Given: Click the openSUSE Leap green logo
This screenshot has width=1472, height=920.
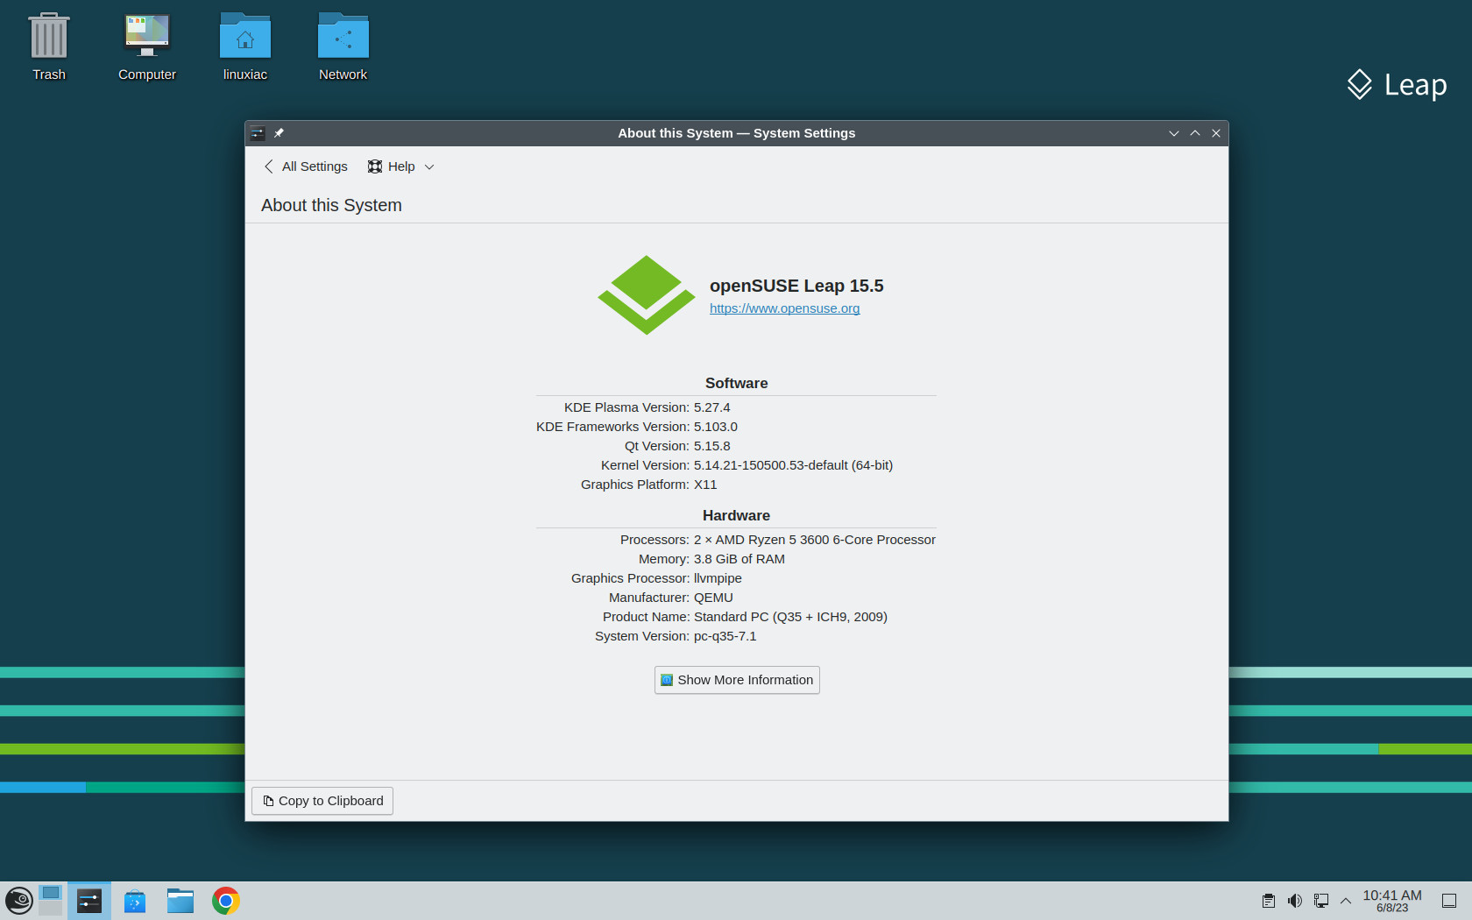Looking at the screenshot, I should 647,295.
